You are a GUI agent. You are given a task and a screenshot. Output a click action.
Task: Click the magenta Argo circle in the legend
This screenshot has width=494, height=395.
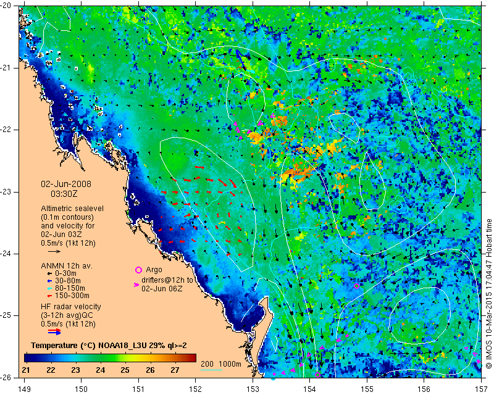coord(138,270)
